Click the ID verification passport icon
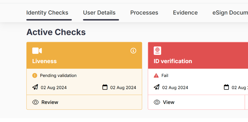 pyautogui.click(x=157, y=51)
